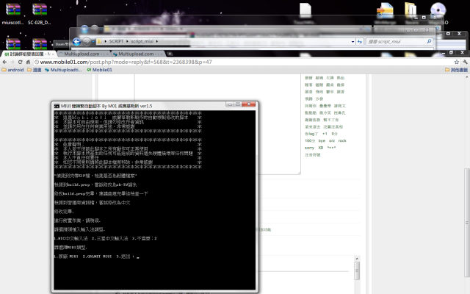Close the first Mobile01 tab
This screenshot has height=294, width=470.
pos(53,54)
